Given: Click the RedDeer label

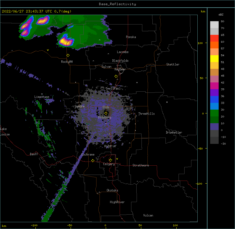Looking at the screenshot, I should (120, 69).
